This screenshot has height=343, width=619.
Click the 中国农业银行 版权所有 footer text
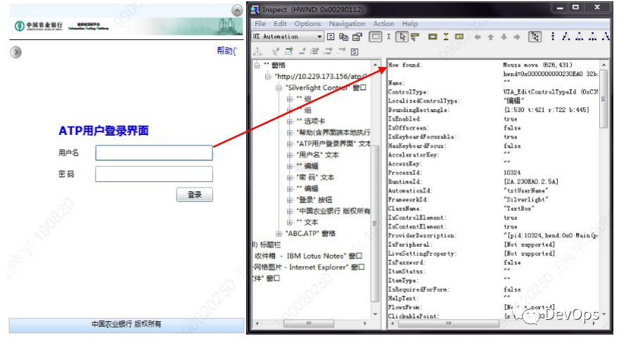127,324
